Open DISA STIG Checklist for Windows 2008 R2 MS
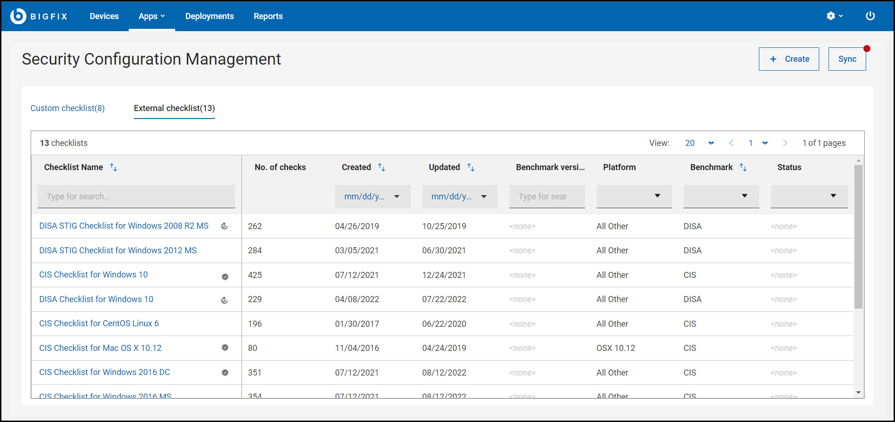 (124, 226)
